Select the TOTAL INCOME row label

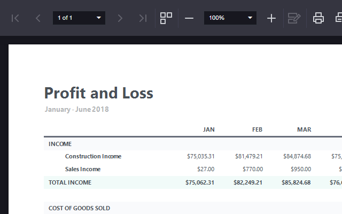[x=70, y=182]
